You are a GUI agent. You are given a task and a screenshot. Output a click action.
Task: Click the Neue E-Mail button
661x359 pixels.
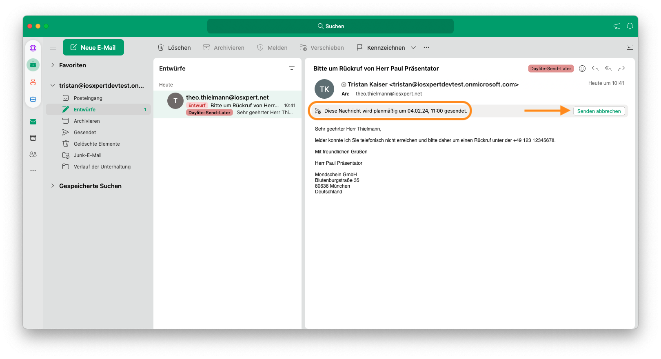click(x=93, y=47)
